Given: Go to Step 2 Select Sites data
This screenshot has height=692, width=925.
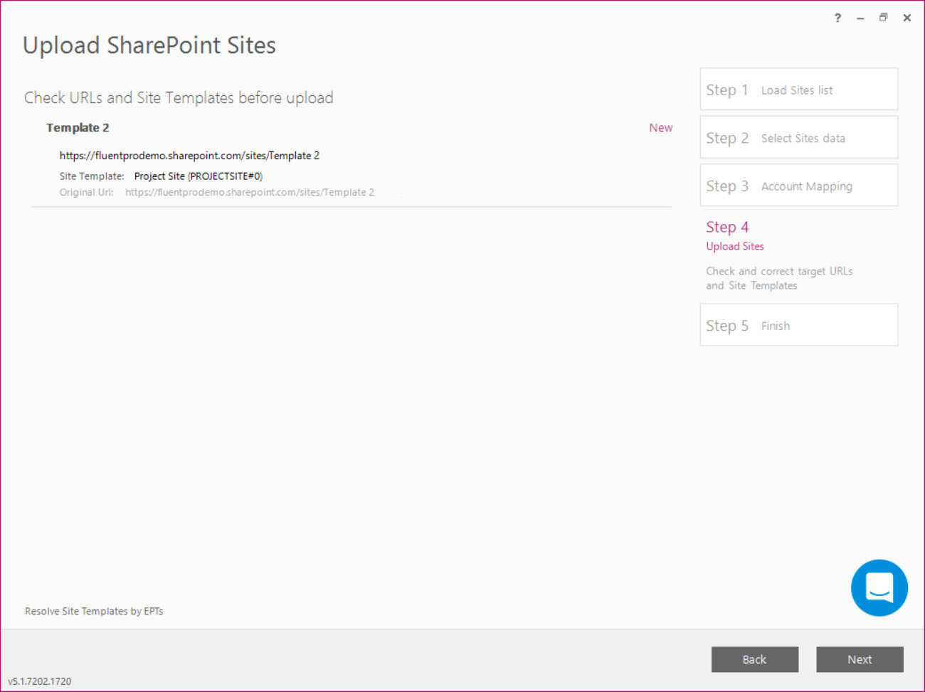Looking at the screenshot, I should coord(798,138).
